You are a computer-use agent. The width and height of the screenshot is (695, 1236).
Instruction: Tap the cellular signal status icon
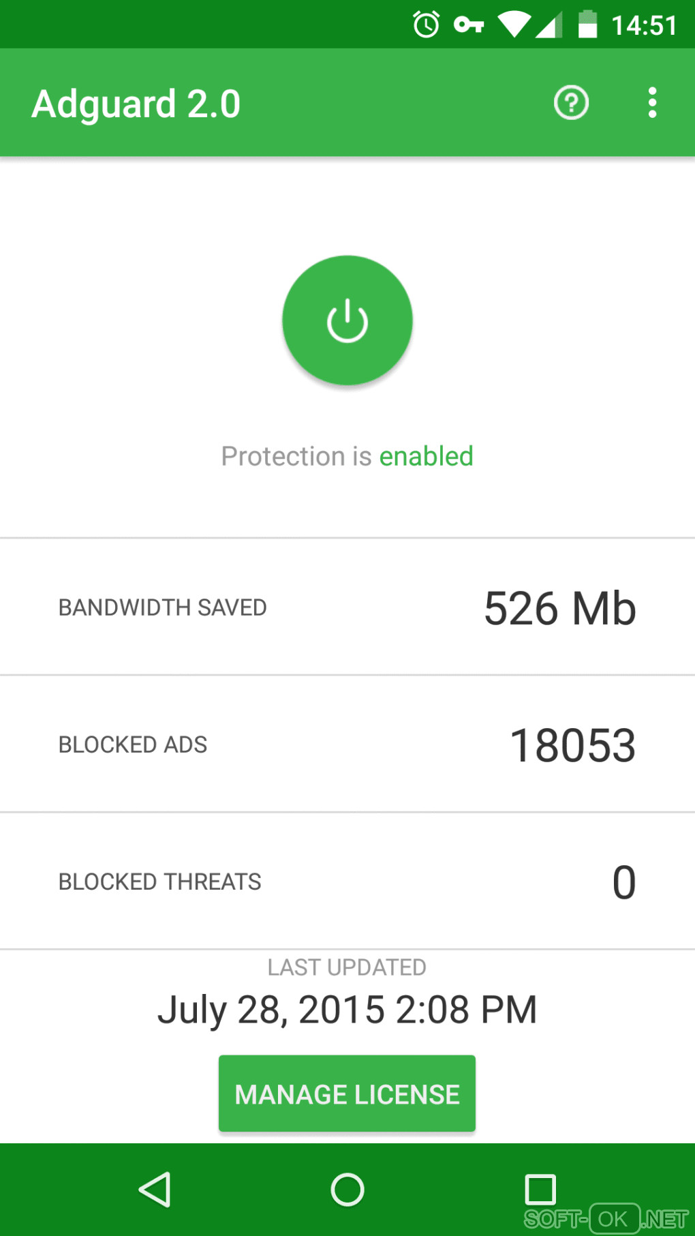(549, 25)
